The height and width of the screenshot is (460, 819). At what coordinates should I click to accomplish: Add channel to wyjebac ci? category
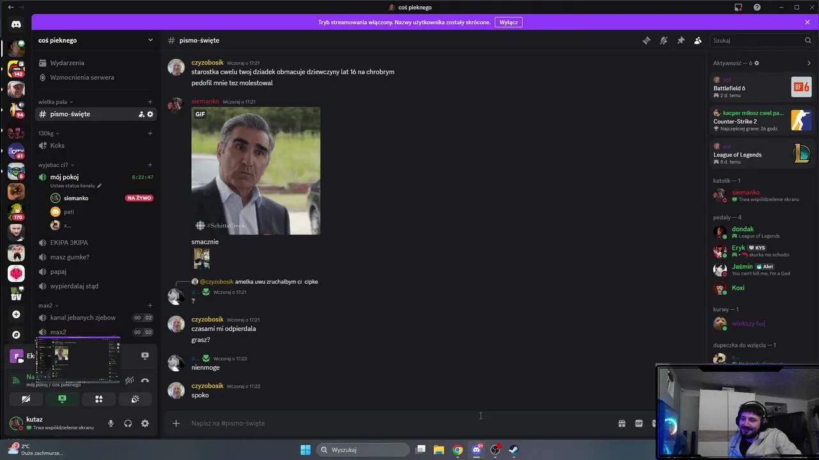tap(150, 165)
